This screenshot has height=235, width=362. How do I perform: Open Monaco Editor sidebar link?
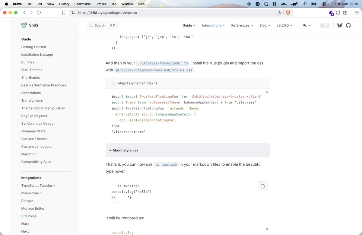tap(33, 208)
